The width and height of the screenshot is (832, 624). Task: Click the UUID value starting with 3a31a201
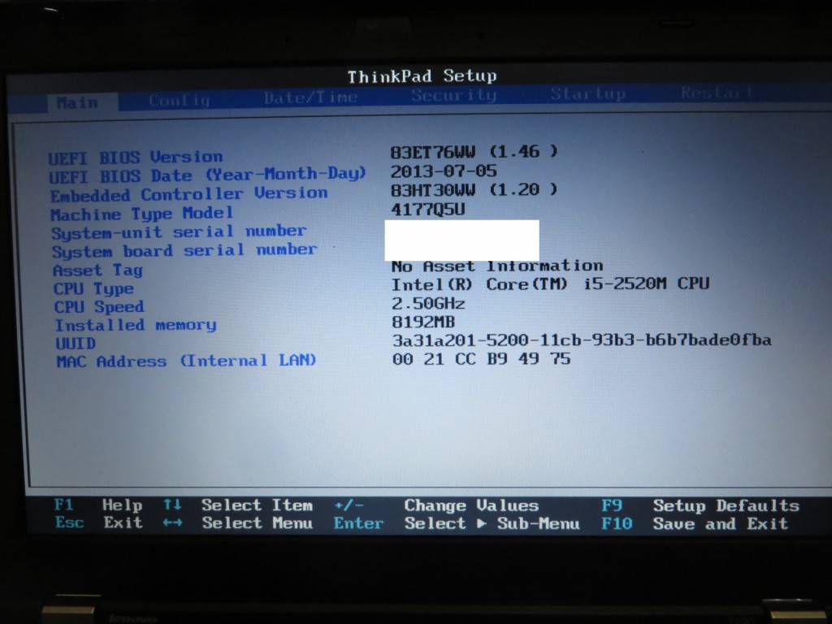click(x=582, y=340)
